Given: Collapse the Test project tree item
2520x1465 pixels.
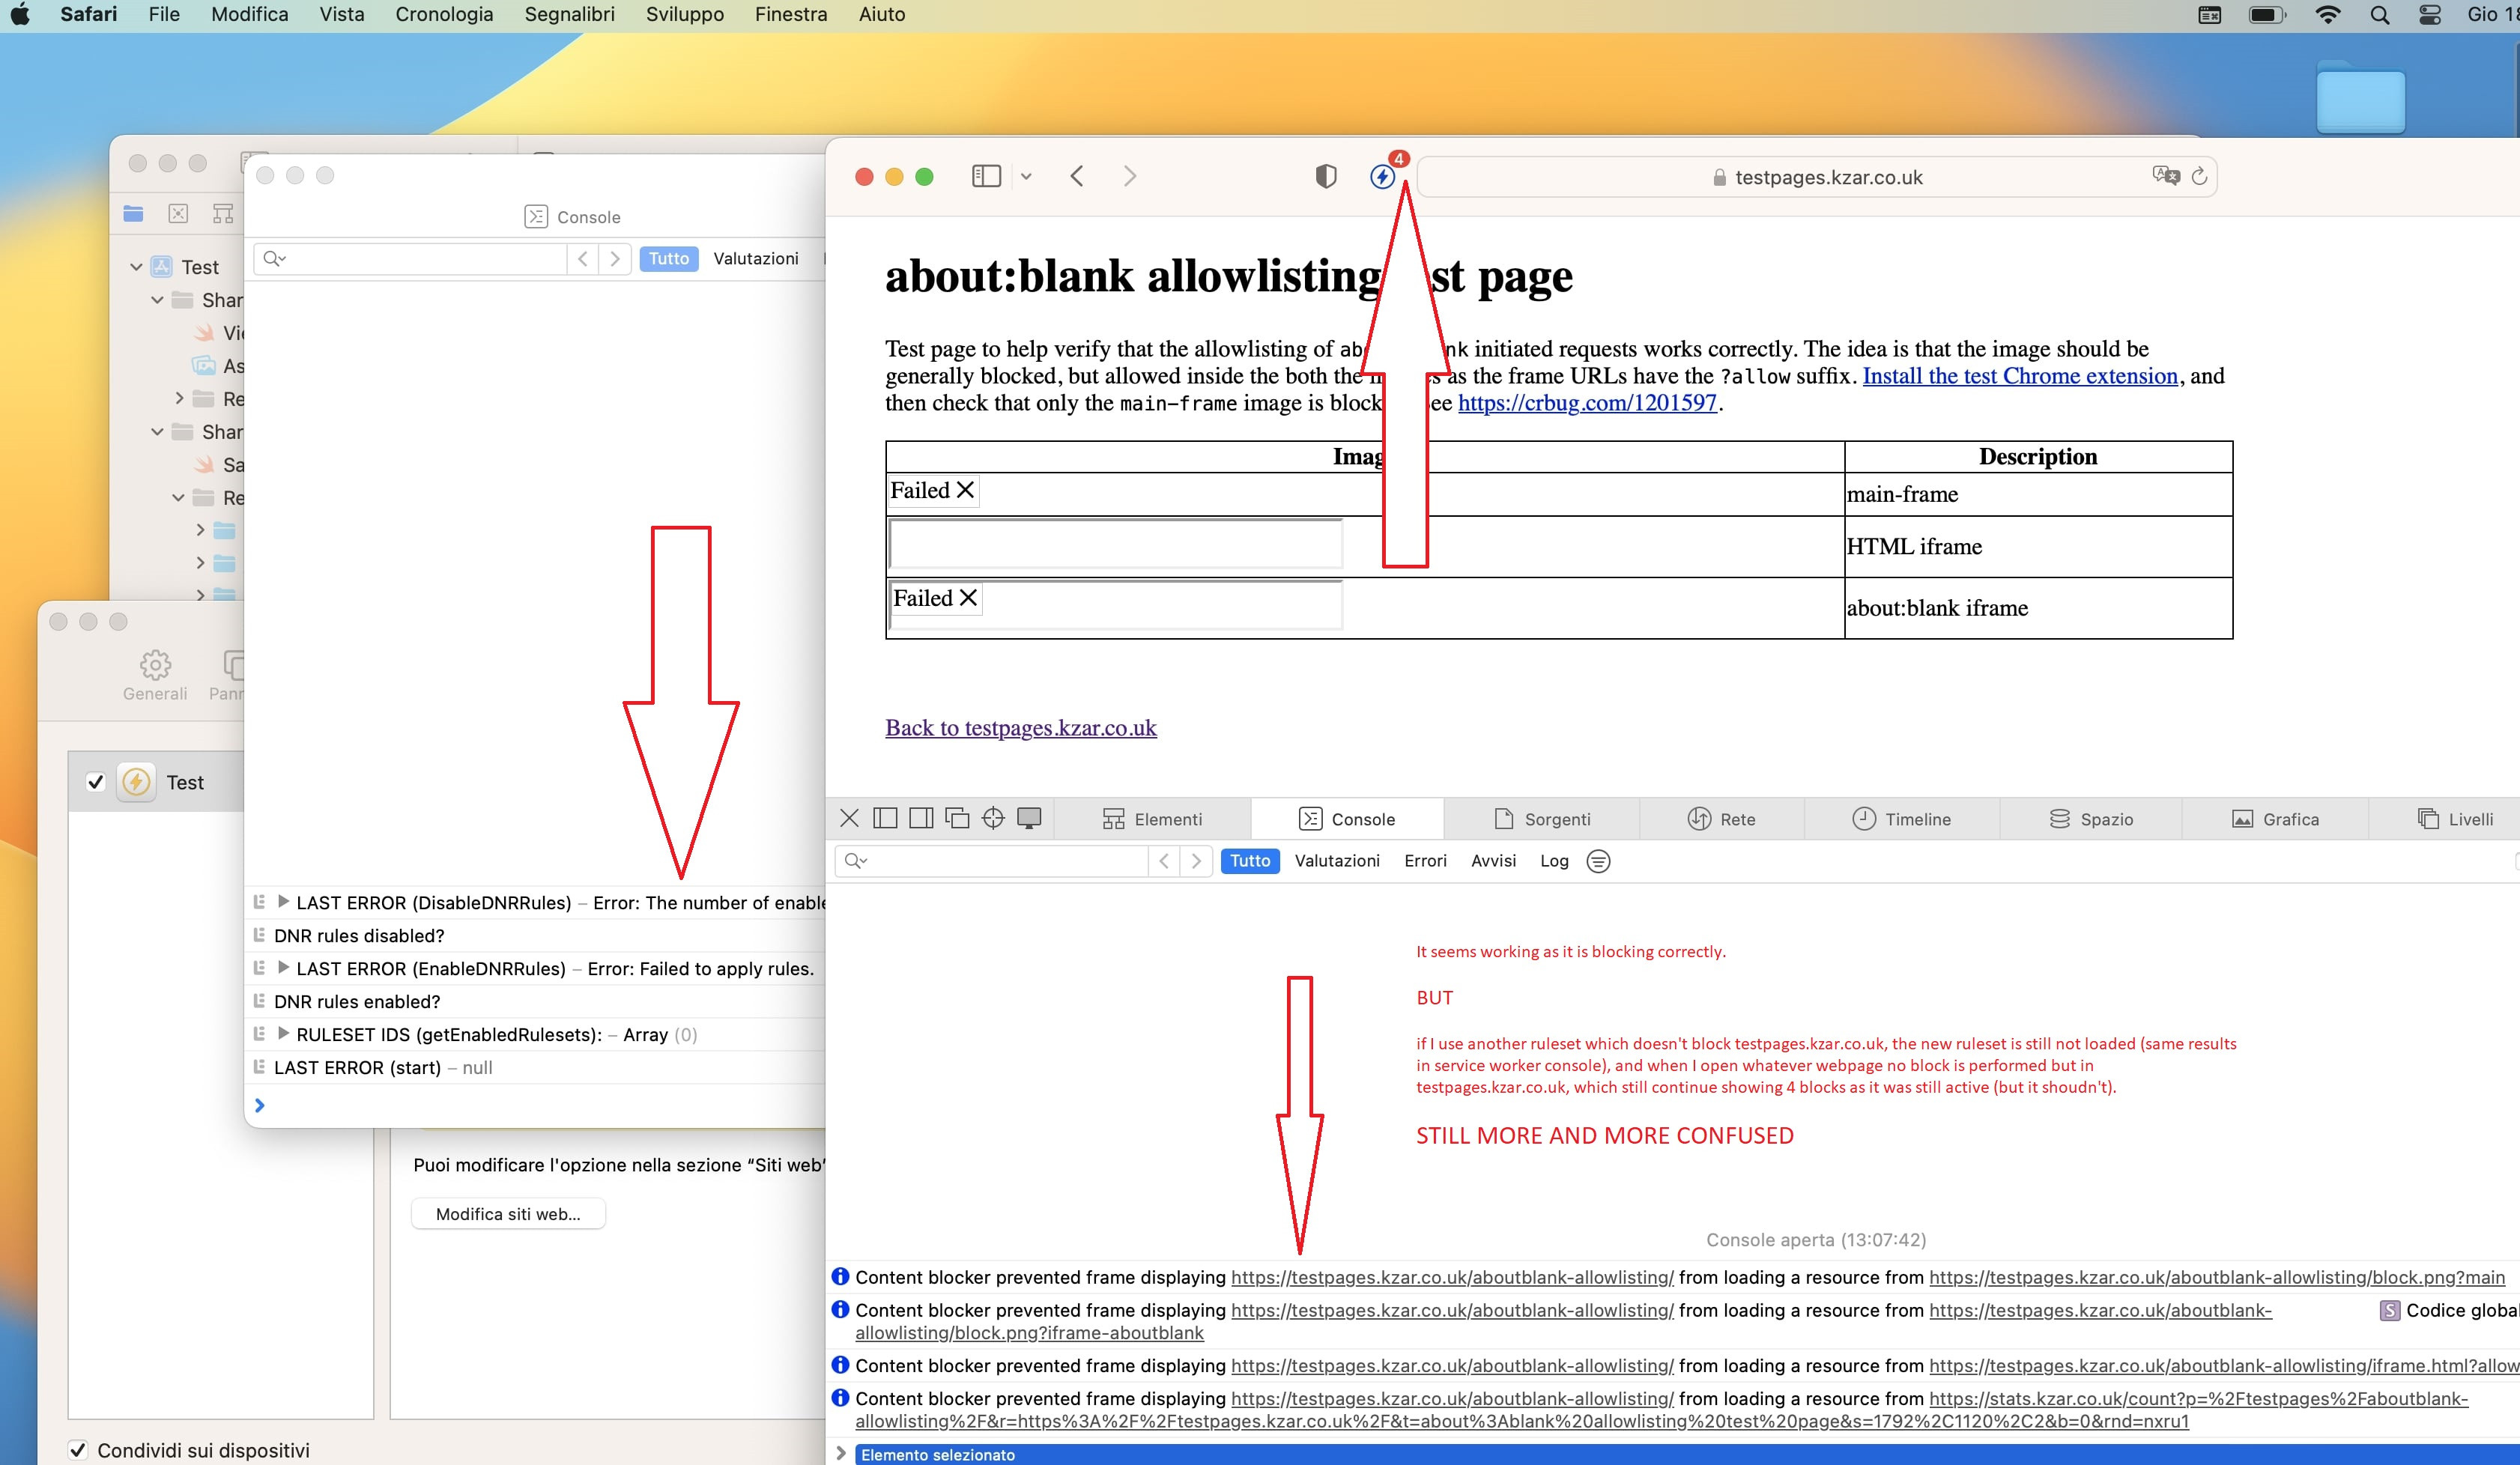Looking at the screenshot, I should [x=136, y=267].
